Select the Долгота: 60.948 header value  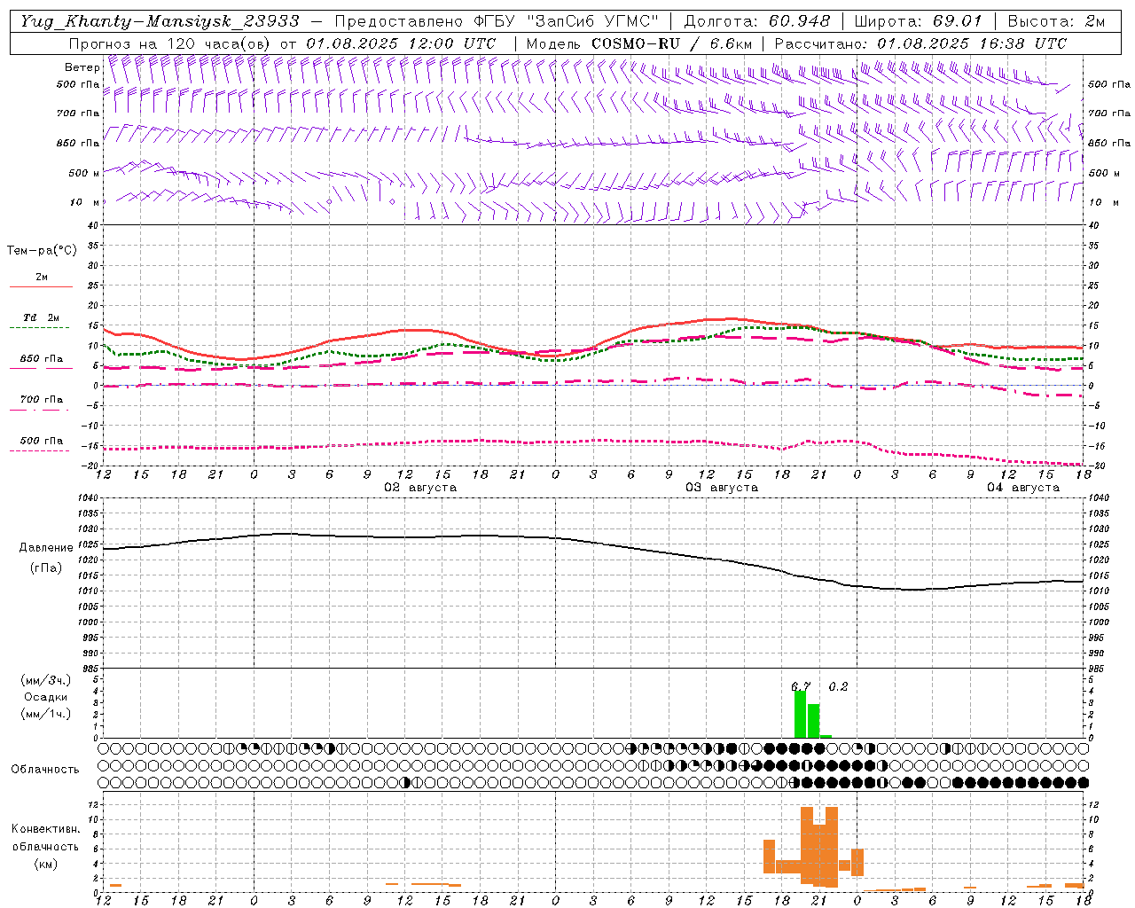point(757,21)
